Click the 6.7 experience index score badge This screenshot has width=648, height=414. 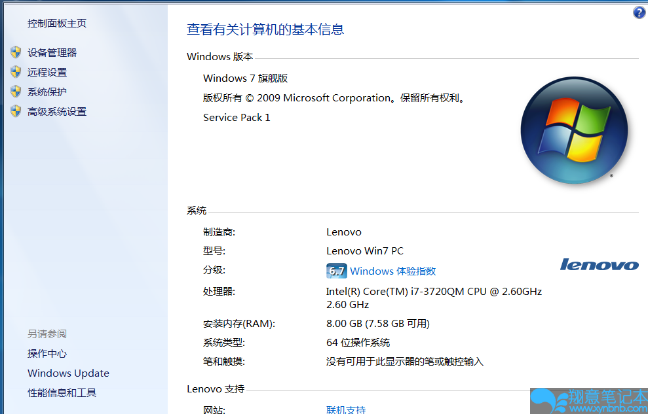click(336, 271)
